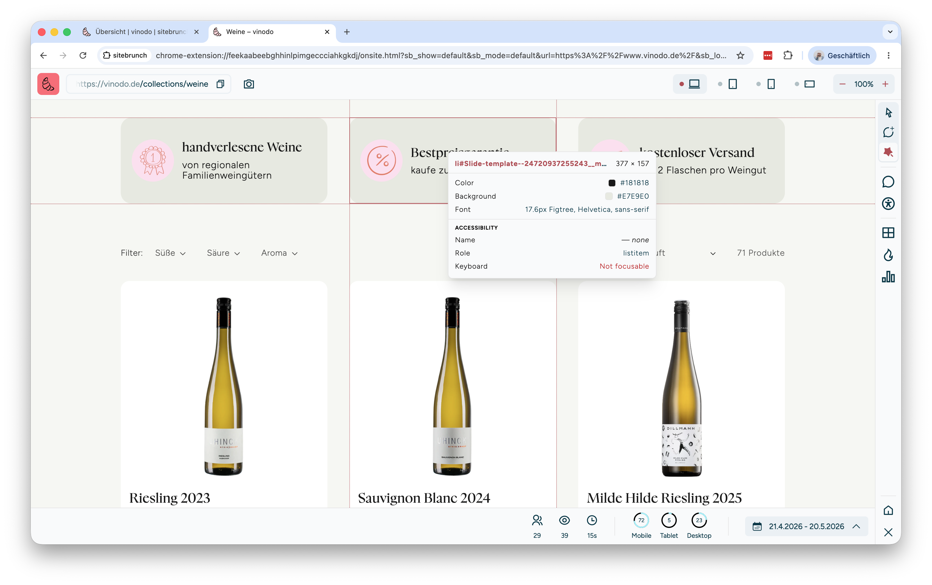Click the Tablet score ring 5
Viewport: 932px width, 585px height.
[x=669, y=521]
